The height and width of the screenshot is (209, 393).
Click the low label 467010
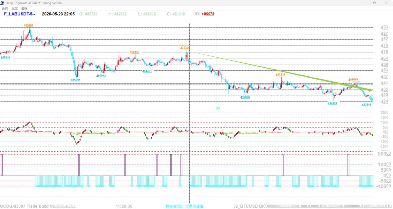coord(5,57)
